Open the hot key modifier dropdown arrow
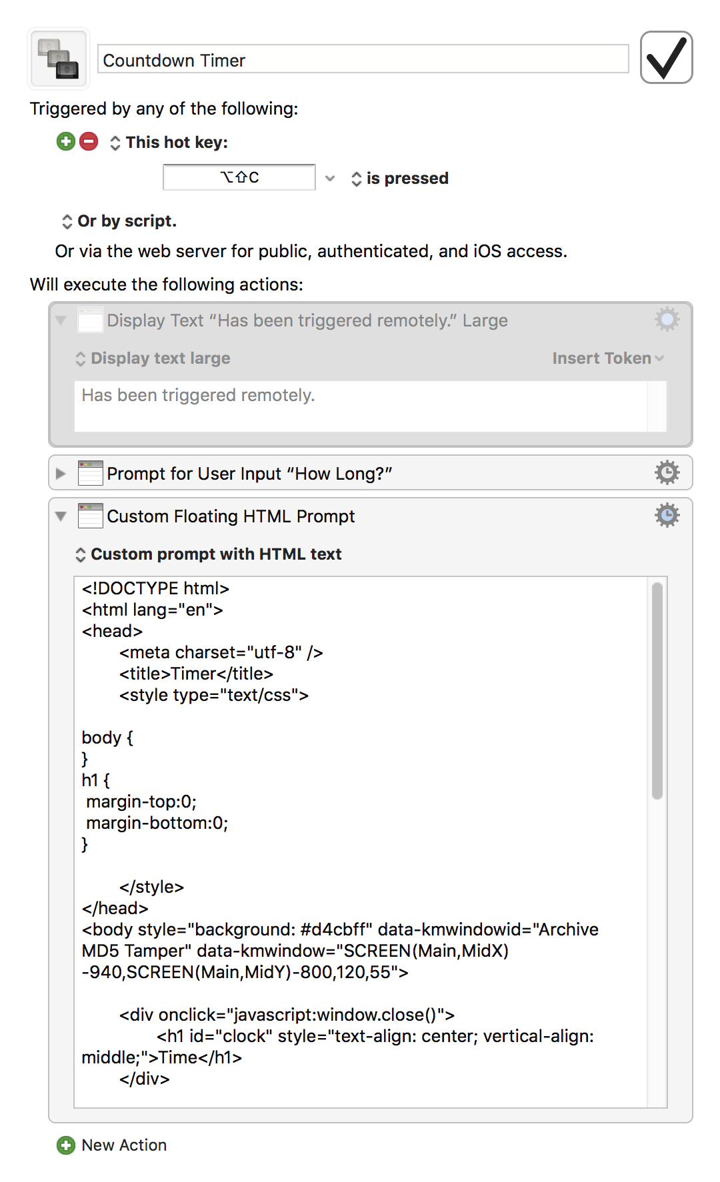 (x=330, y=179)
